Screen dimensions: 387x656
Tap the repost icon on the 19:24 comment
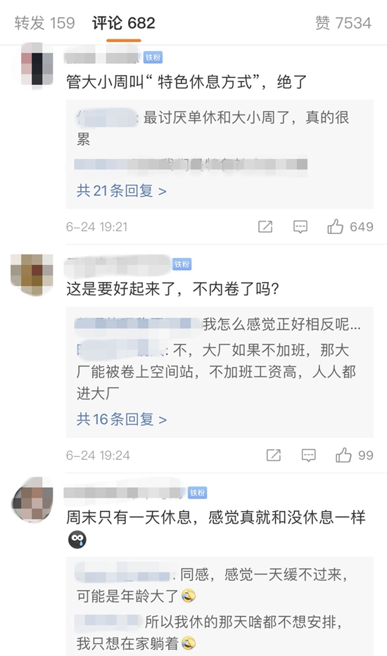coord(274,455)
